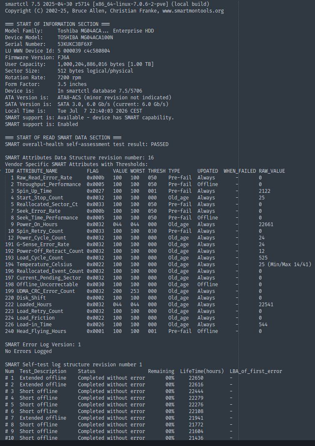Click the No Errors Logged line

[x=28, y=351]
